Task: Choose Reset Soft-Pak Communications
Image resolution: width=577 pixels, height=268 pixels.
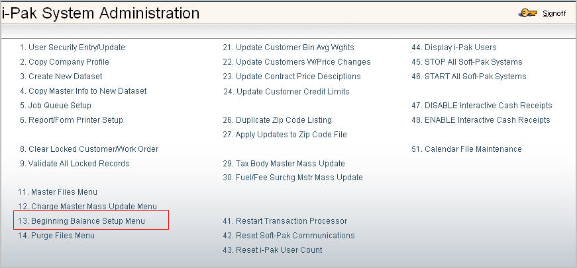Action: pyautogui.click(x=289, y=236)
